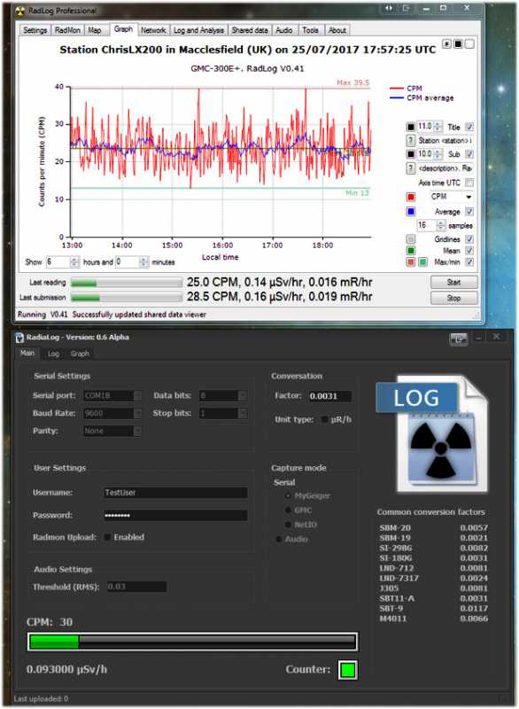Select the GMC capture mode radio button
Viewport: 519px width, 709px height.
(288, 510)
